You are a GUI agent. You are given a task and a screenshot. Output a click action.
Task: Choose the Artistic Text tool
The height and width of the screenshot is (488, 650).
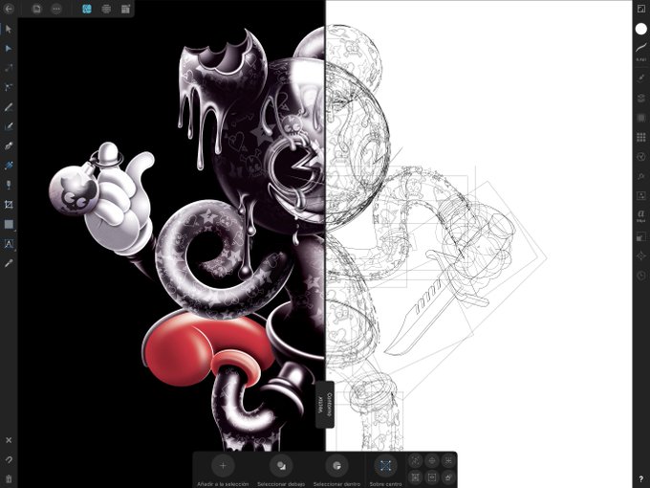click(9, 244)
